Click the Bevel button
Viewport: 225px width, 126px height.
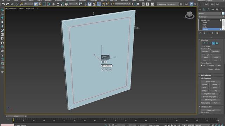(x=205, y=87)
